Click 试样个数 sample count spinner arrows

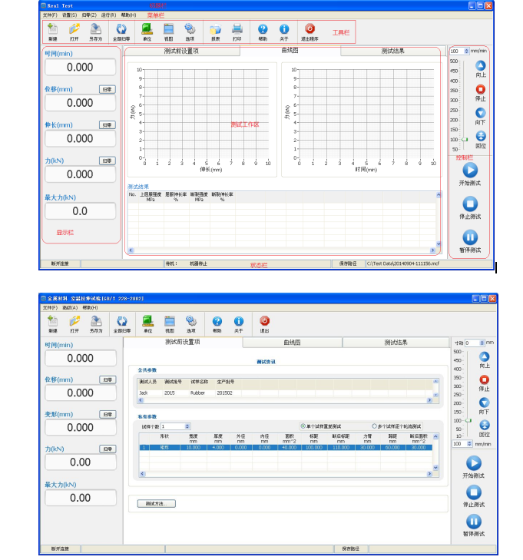tap(187, 426)
